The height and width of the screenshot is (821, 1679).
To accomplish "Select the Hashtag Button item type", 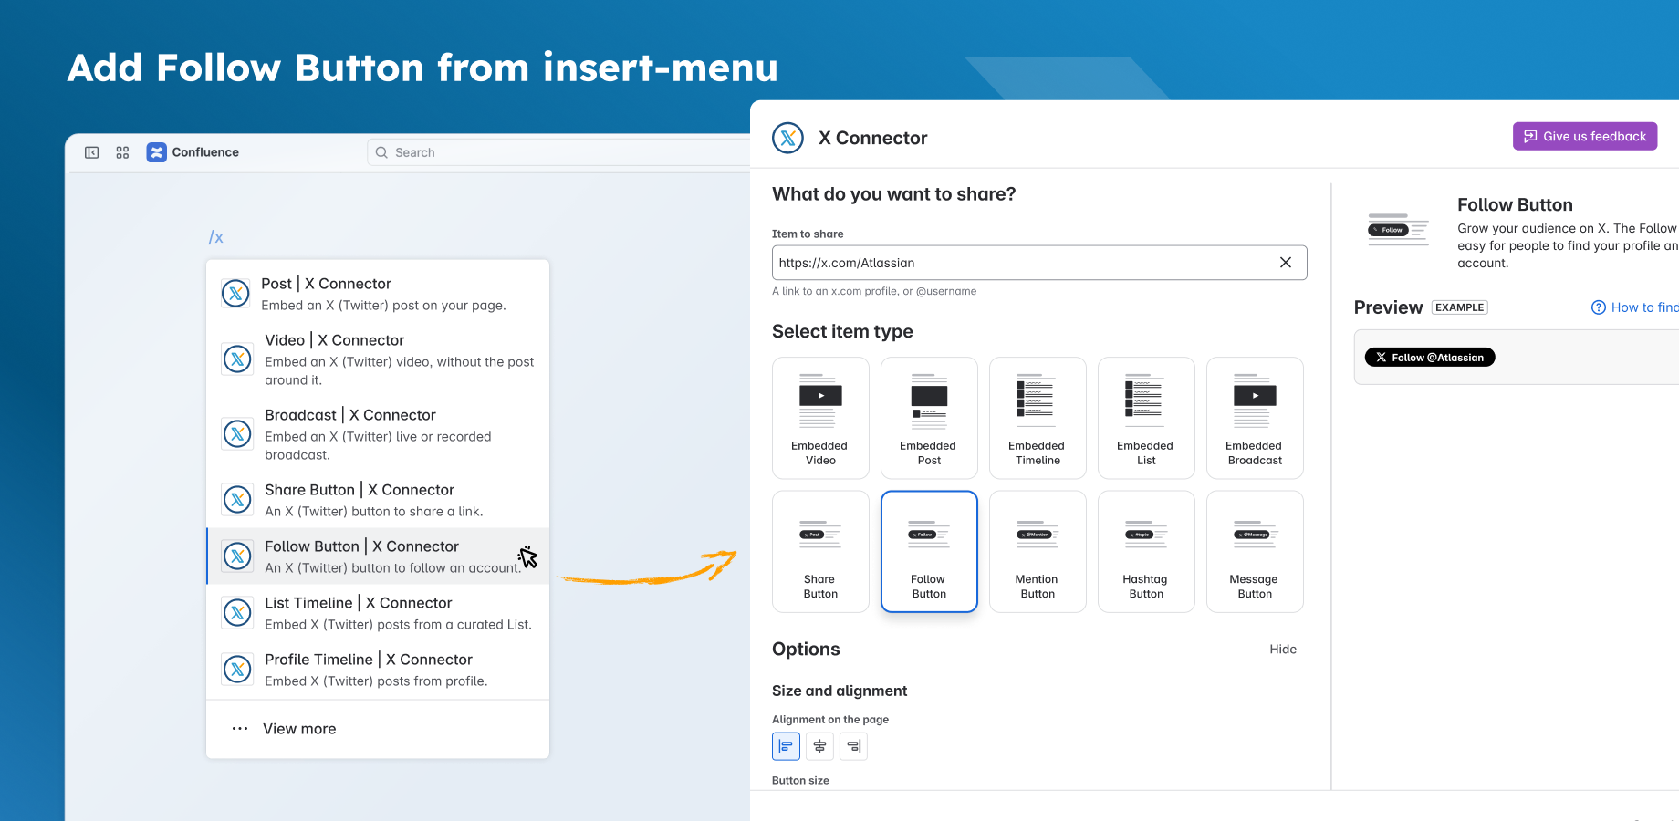I will (1146, 551).
